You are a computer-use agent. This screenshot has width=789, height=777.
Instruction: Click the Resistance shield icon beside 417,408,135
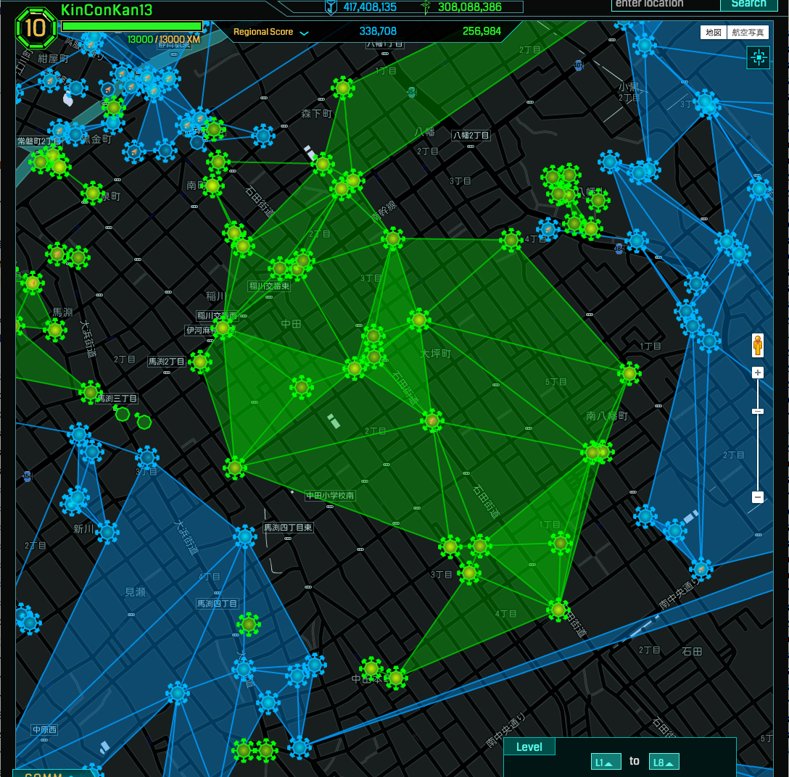click(x=331, y=7)
